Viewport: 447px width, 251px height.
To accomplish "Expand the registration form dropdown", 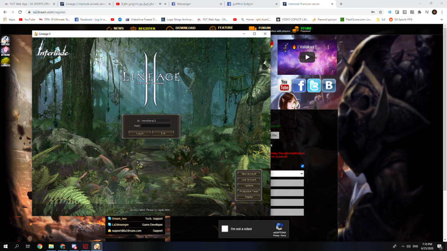I will coord(287,174).
